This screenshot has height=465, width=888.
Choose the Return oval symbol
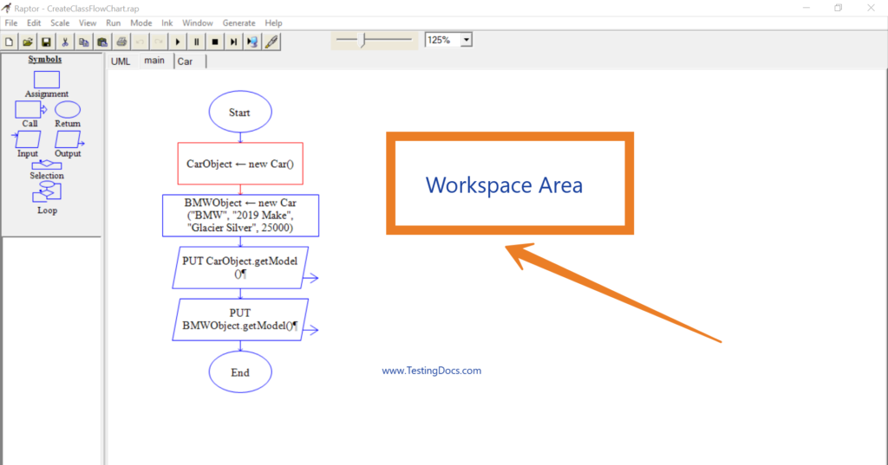coord(68,109)
